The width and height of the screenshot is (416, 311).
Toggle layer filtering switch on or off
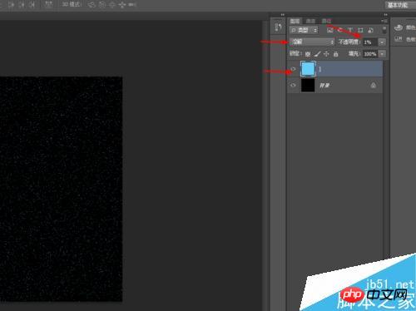[x=384, y=30]
